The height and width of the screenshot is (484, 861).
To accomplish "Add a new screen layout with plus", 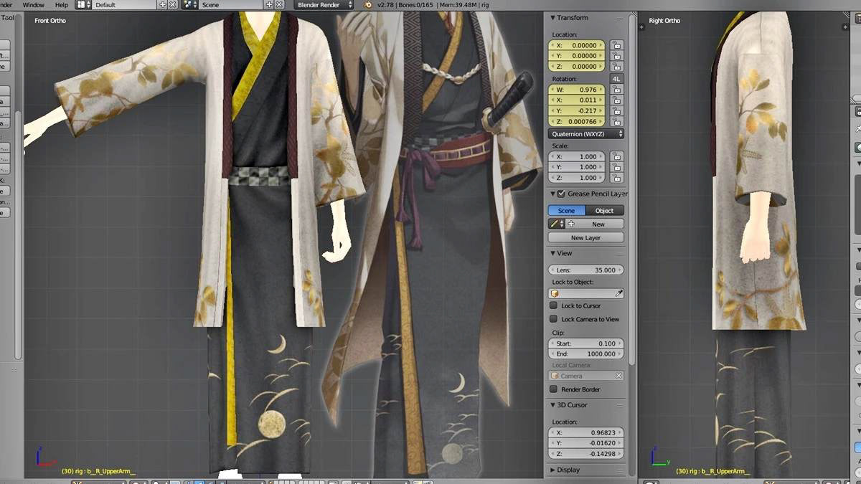I will (163, 4).
